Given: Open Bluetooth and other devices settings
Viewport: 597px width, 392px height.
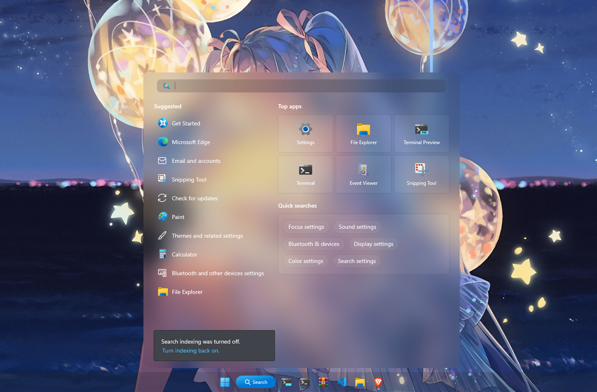Looking at the screenshot, I should click(210, 273).
